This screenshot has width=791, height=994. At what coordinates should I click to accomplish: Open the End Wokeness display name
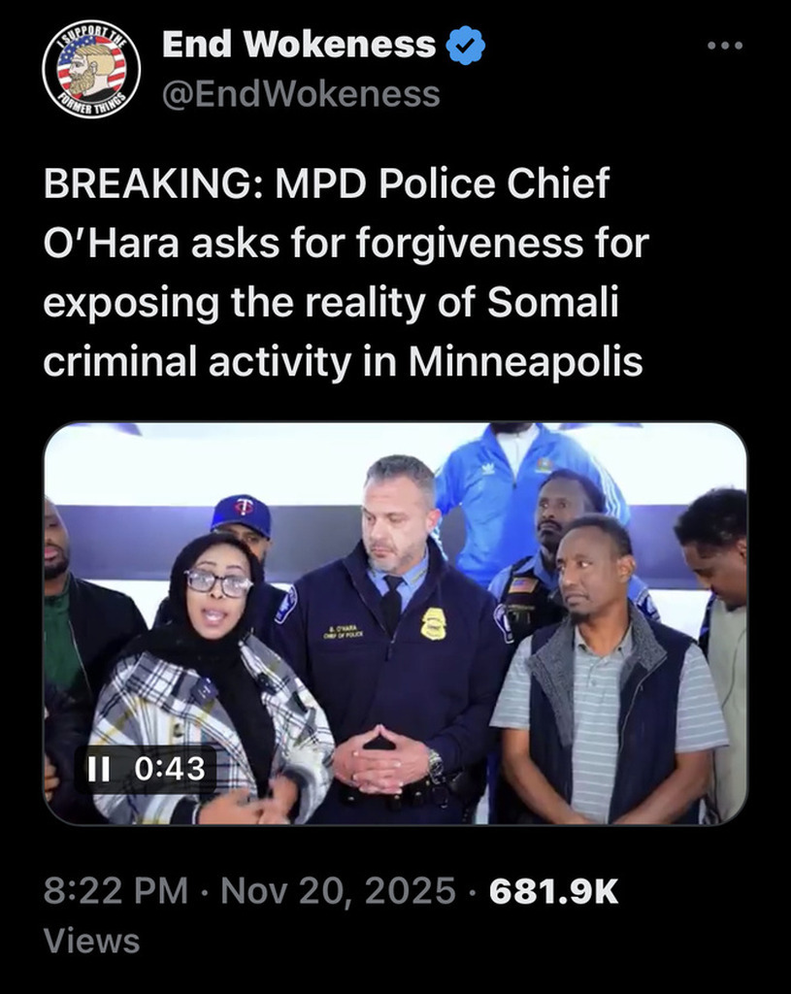(299, 45)
